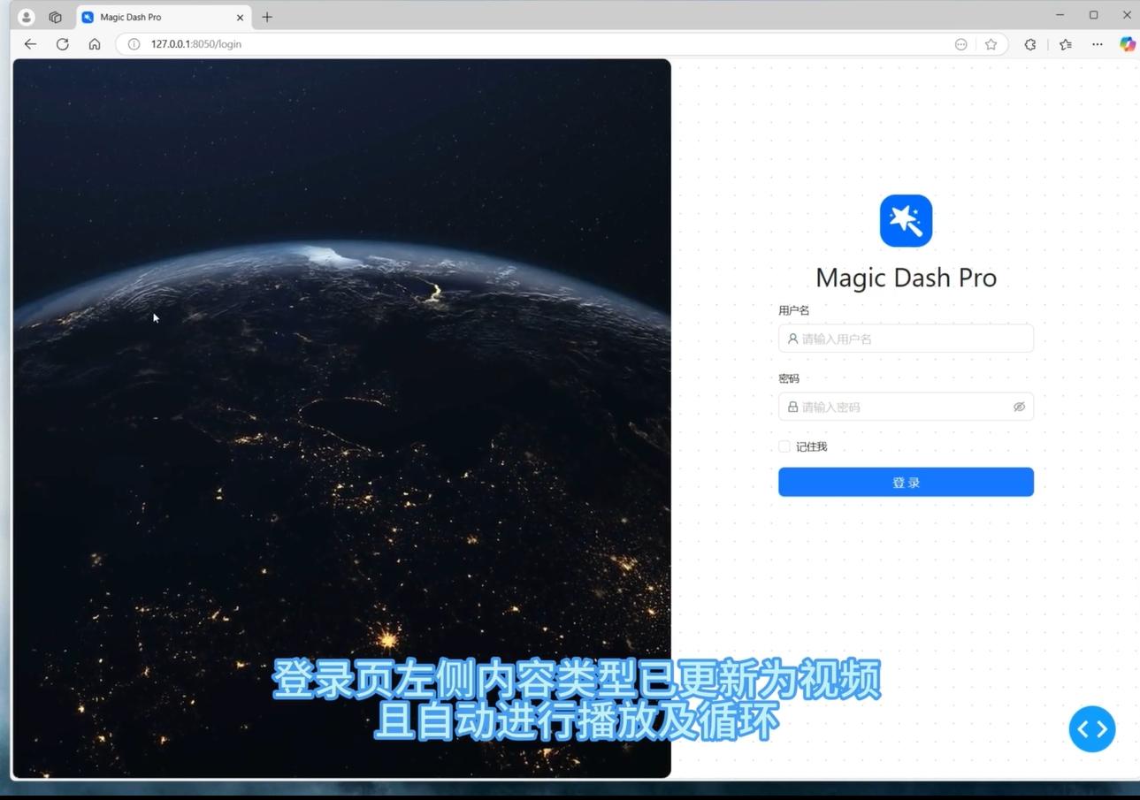
Task: Click the Magic Dash Pro logo icon
Action: tap(905, 220)
